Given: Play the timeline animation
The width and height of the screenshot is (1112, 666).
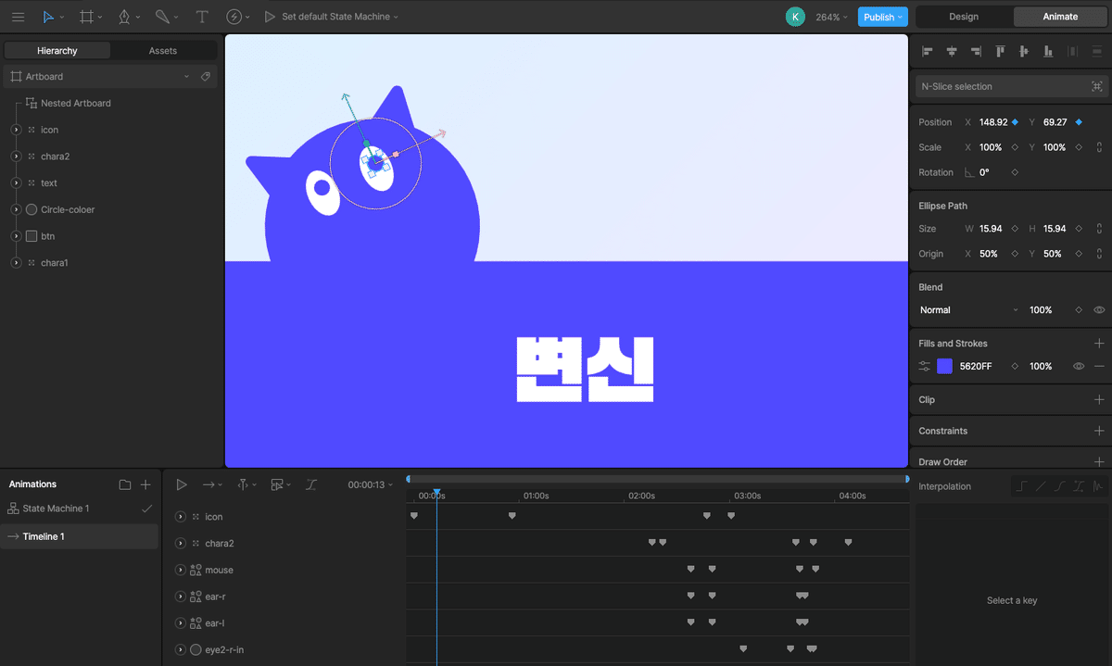Looking at the screenshot, I should pos(182,484).
